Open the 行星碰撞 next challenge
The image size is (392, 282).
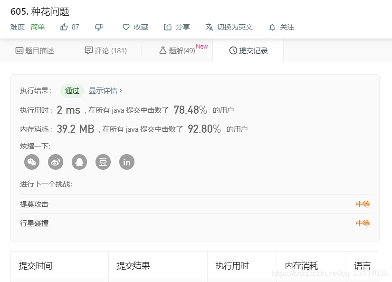(195, 223)
